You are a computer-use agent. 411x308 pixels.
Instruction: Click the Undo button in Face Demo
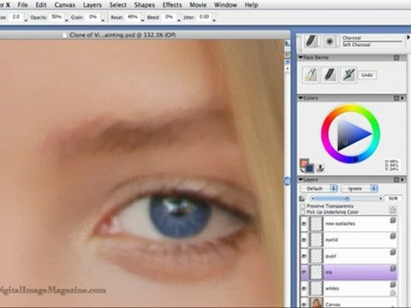coord(367,75)
